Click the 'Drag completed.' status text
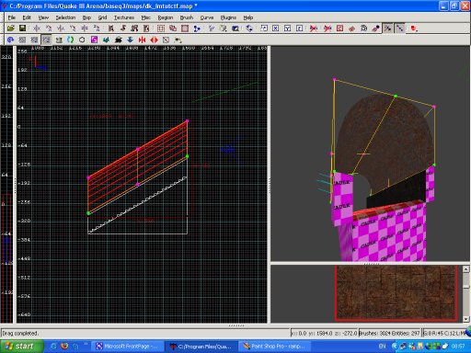This screenshot has height=353, width=471. click(x=20, y=333)
